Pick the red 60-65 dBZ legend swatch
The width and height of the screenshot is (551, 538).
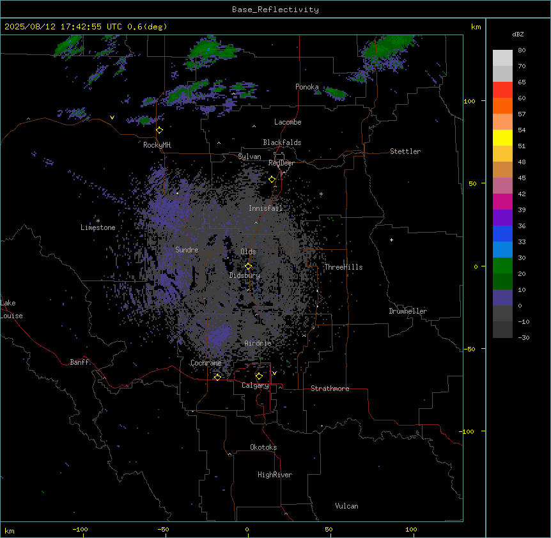502,89
